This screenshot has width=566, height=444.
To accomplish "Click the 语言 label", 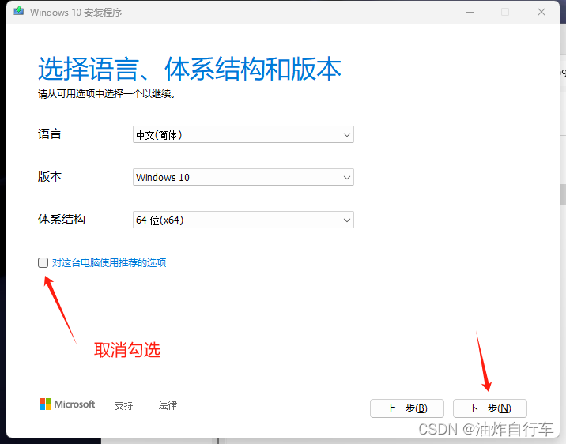I will [x=50, y=134].
